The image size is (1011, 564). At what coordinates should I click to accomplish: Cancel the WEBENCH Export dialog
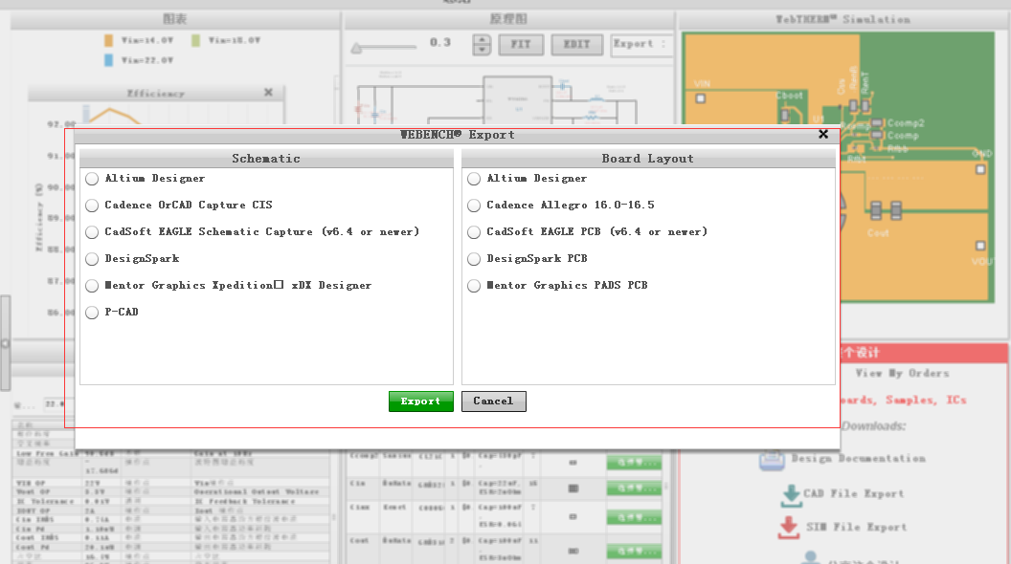[493, 401]
